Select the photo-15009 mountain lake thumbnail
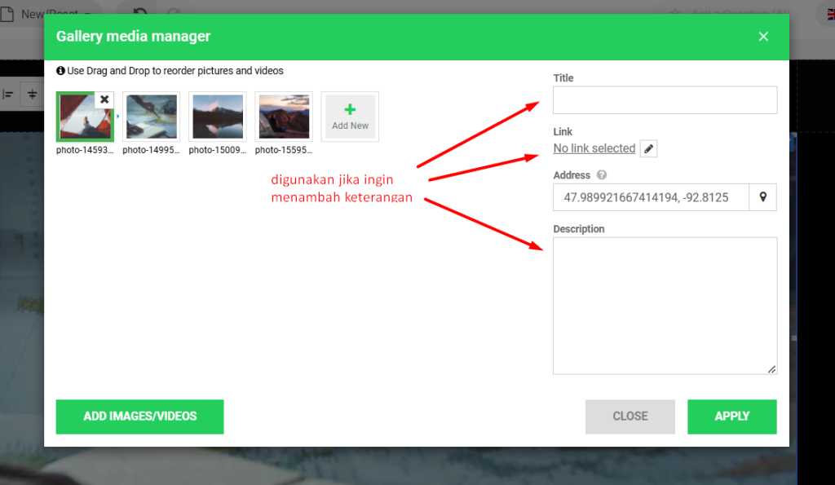Image resolution: width=835 pixels, height=485 pixels. pyautogui.click(x=217, y=117)
